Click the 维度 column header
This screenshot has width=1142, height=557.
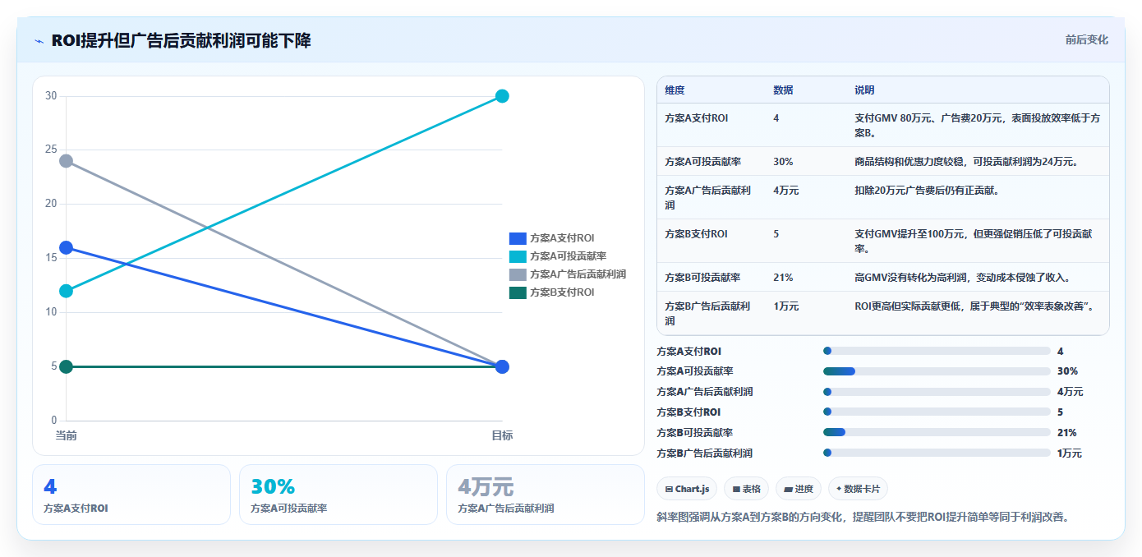point(675,90)
